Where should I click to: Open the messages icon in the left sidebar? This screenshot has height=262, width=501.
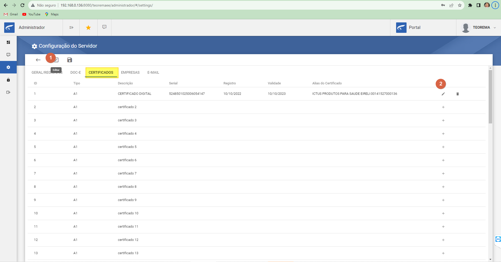pyautogui.click(x=8, y=55)
